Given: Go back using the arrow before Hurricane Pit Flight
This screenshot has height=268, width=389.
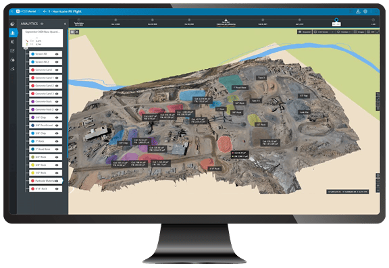Looking at the screenshot, I should pos(45,11).
